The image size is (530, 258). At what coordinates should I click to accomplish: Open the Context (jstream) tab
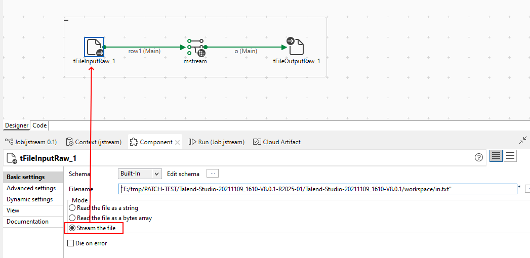(x=94, y=142)
